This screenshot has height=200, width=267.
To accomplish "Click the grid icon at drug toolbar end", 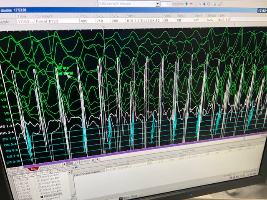I will [x=220, y=4].
